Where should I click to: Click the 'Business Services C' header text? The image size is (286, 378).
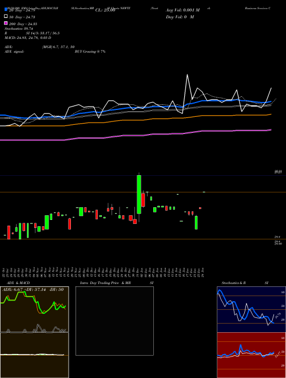[x=257, y=8]
